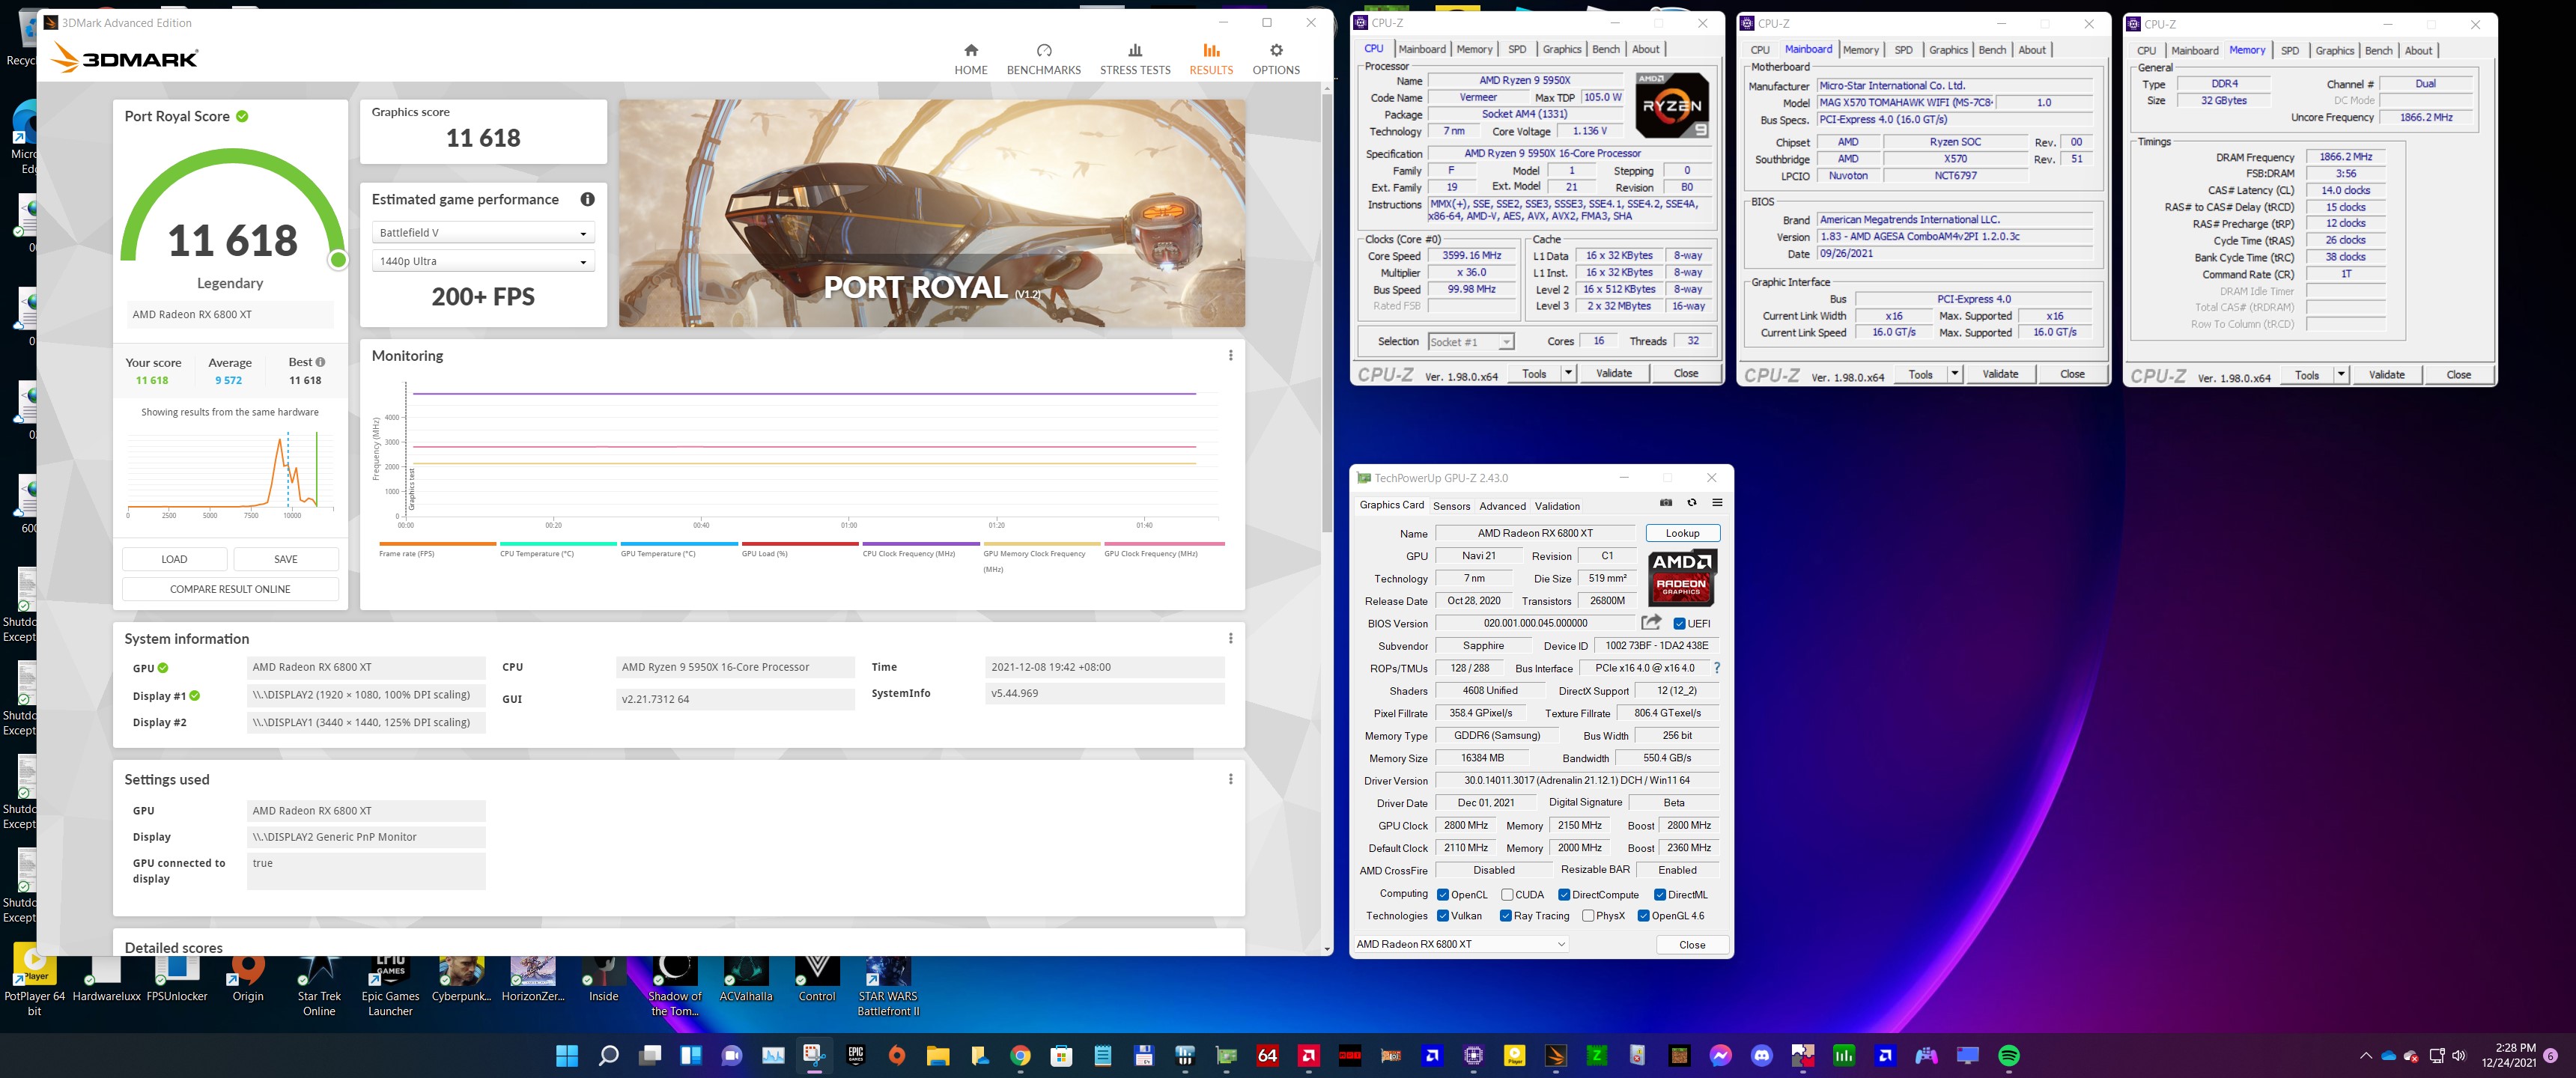
Task: Open the OPTIONS gear in 3DMark
Action: click(1276, 59)
